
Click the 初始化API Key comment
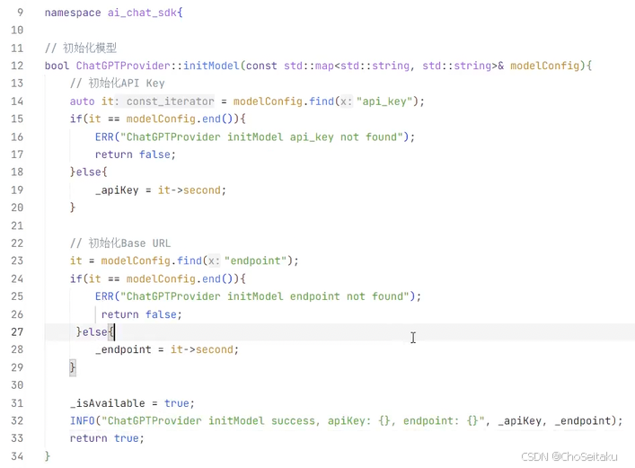117,83
